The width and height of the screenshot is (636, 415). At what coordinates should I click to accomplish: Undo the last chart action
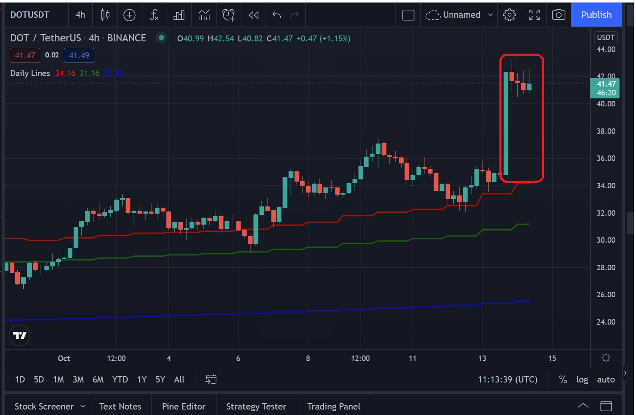point(277,15)
